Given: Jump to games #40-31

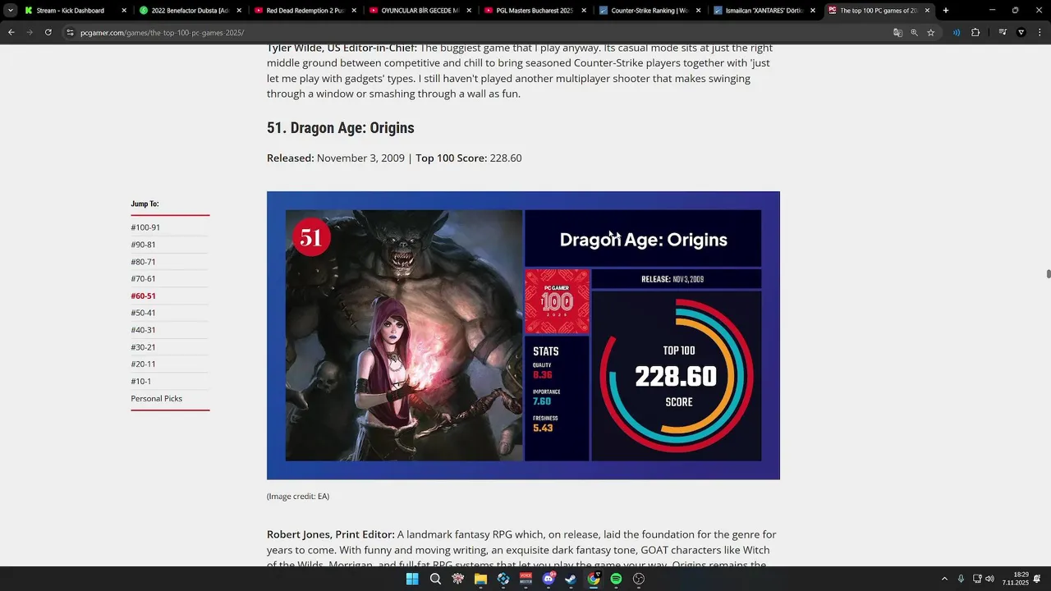Looking at the screenshot, I should pos(143,330).
